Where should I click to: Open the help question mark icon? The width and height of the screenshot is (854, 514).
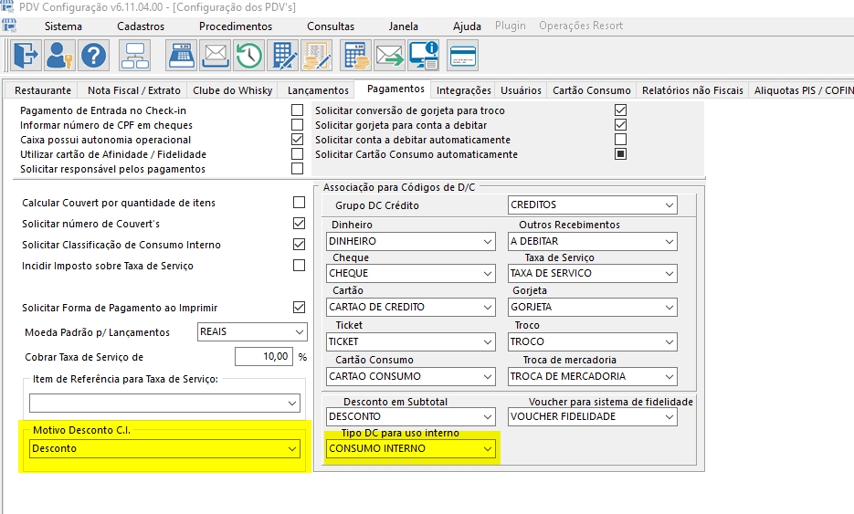[x=94, y=56]
